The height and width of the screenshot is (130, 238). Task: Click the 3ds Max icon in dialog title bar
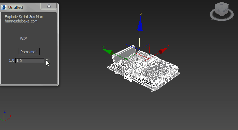(4, 7)
